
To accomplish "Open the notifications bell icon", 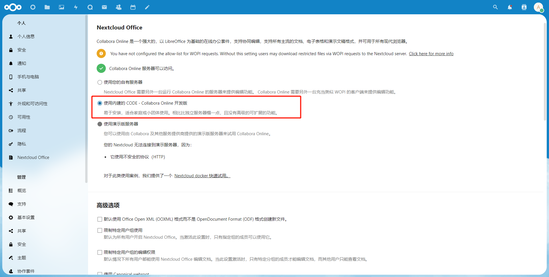I will pos(510,7).
